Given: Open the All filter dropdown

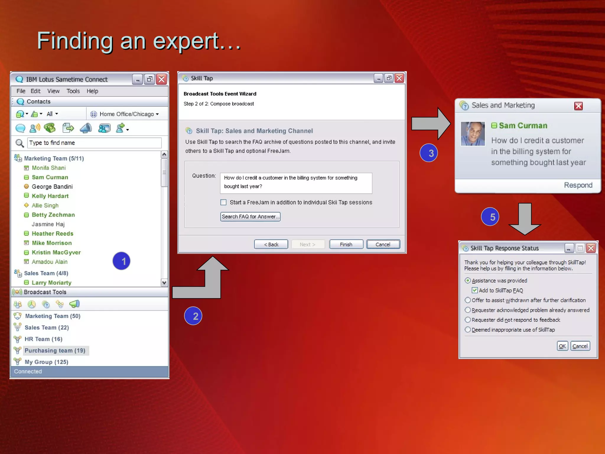Looking at the screenshot, I should point(52,114).
